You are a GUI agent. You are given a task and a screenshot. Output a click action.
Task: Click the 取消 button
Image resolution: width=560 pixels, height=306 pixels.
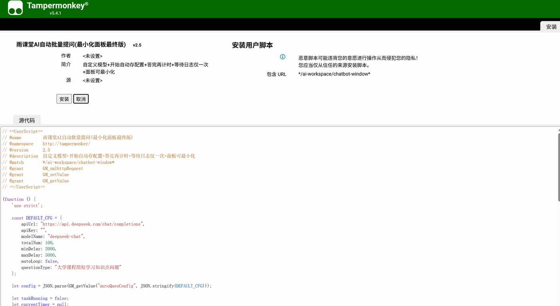81,99
